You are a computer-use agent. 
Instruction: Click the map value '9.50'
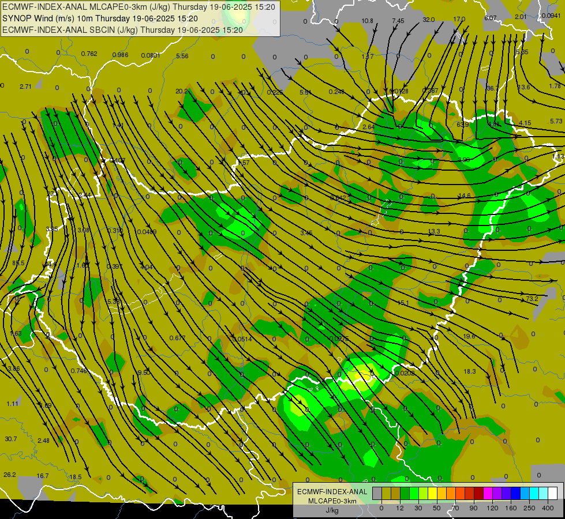tap(144, 373)
